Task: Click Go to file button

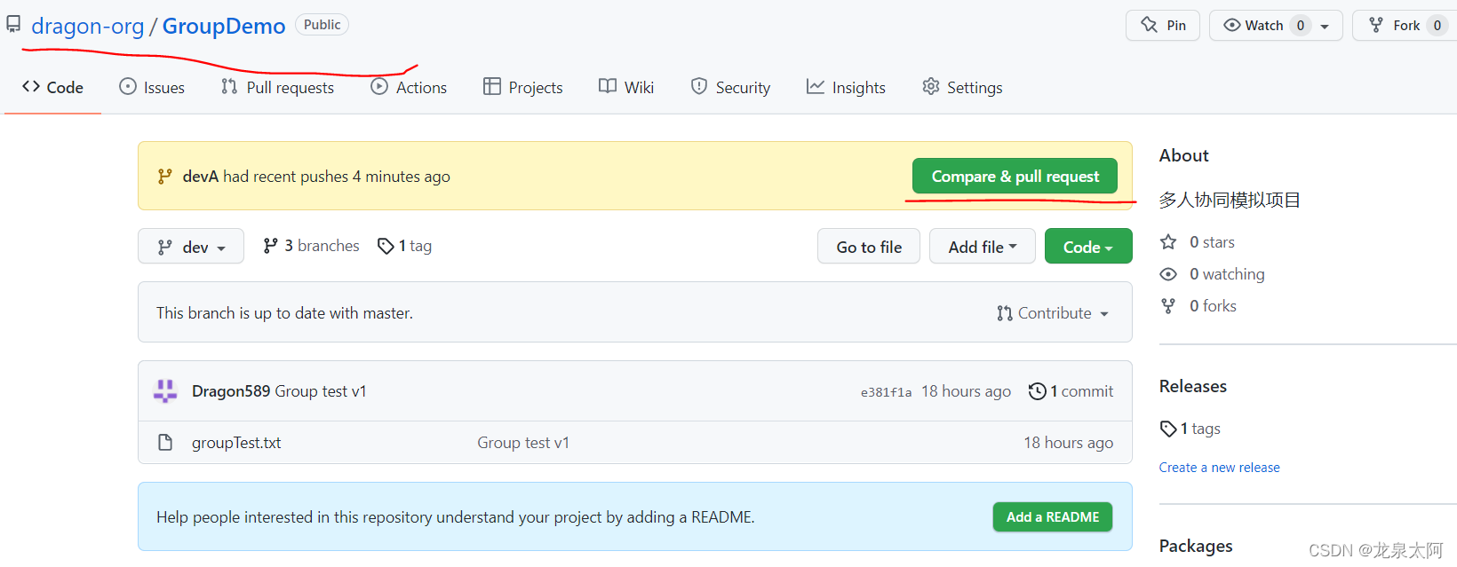Action: pos(869,247)
